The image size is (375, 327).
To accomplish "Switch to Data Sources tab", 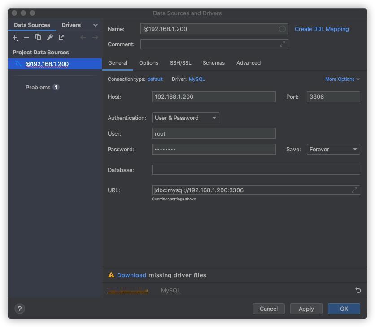I will coord(32,25).
